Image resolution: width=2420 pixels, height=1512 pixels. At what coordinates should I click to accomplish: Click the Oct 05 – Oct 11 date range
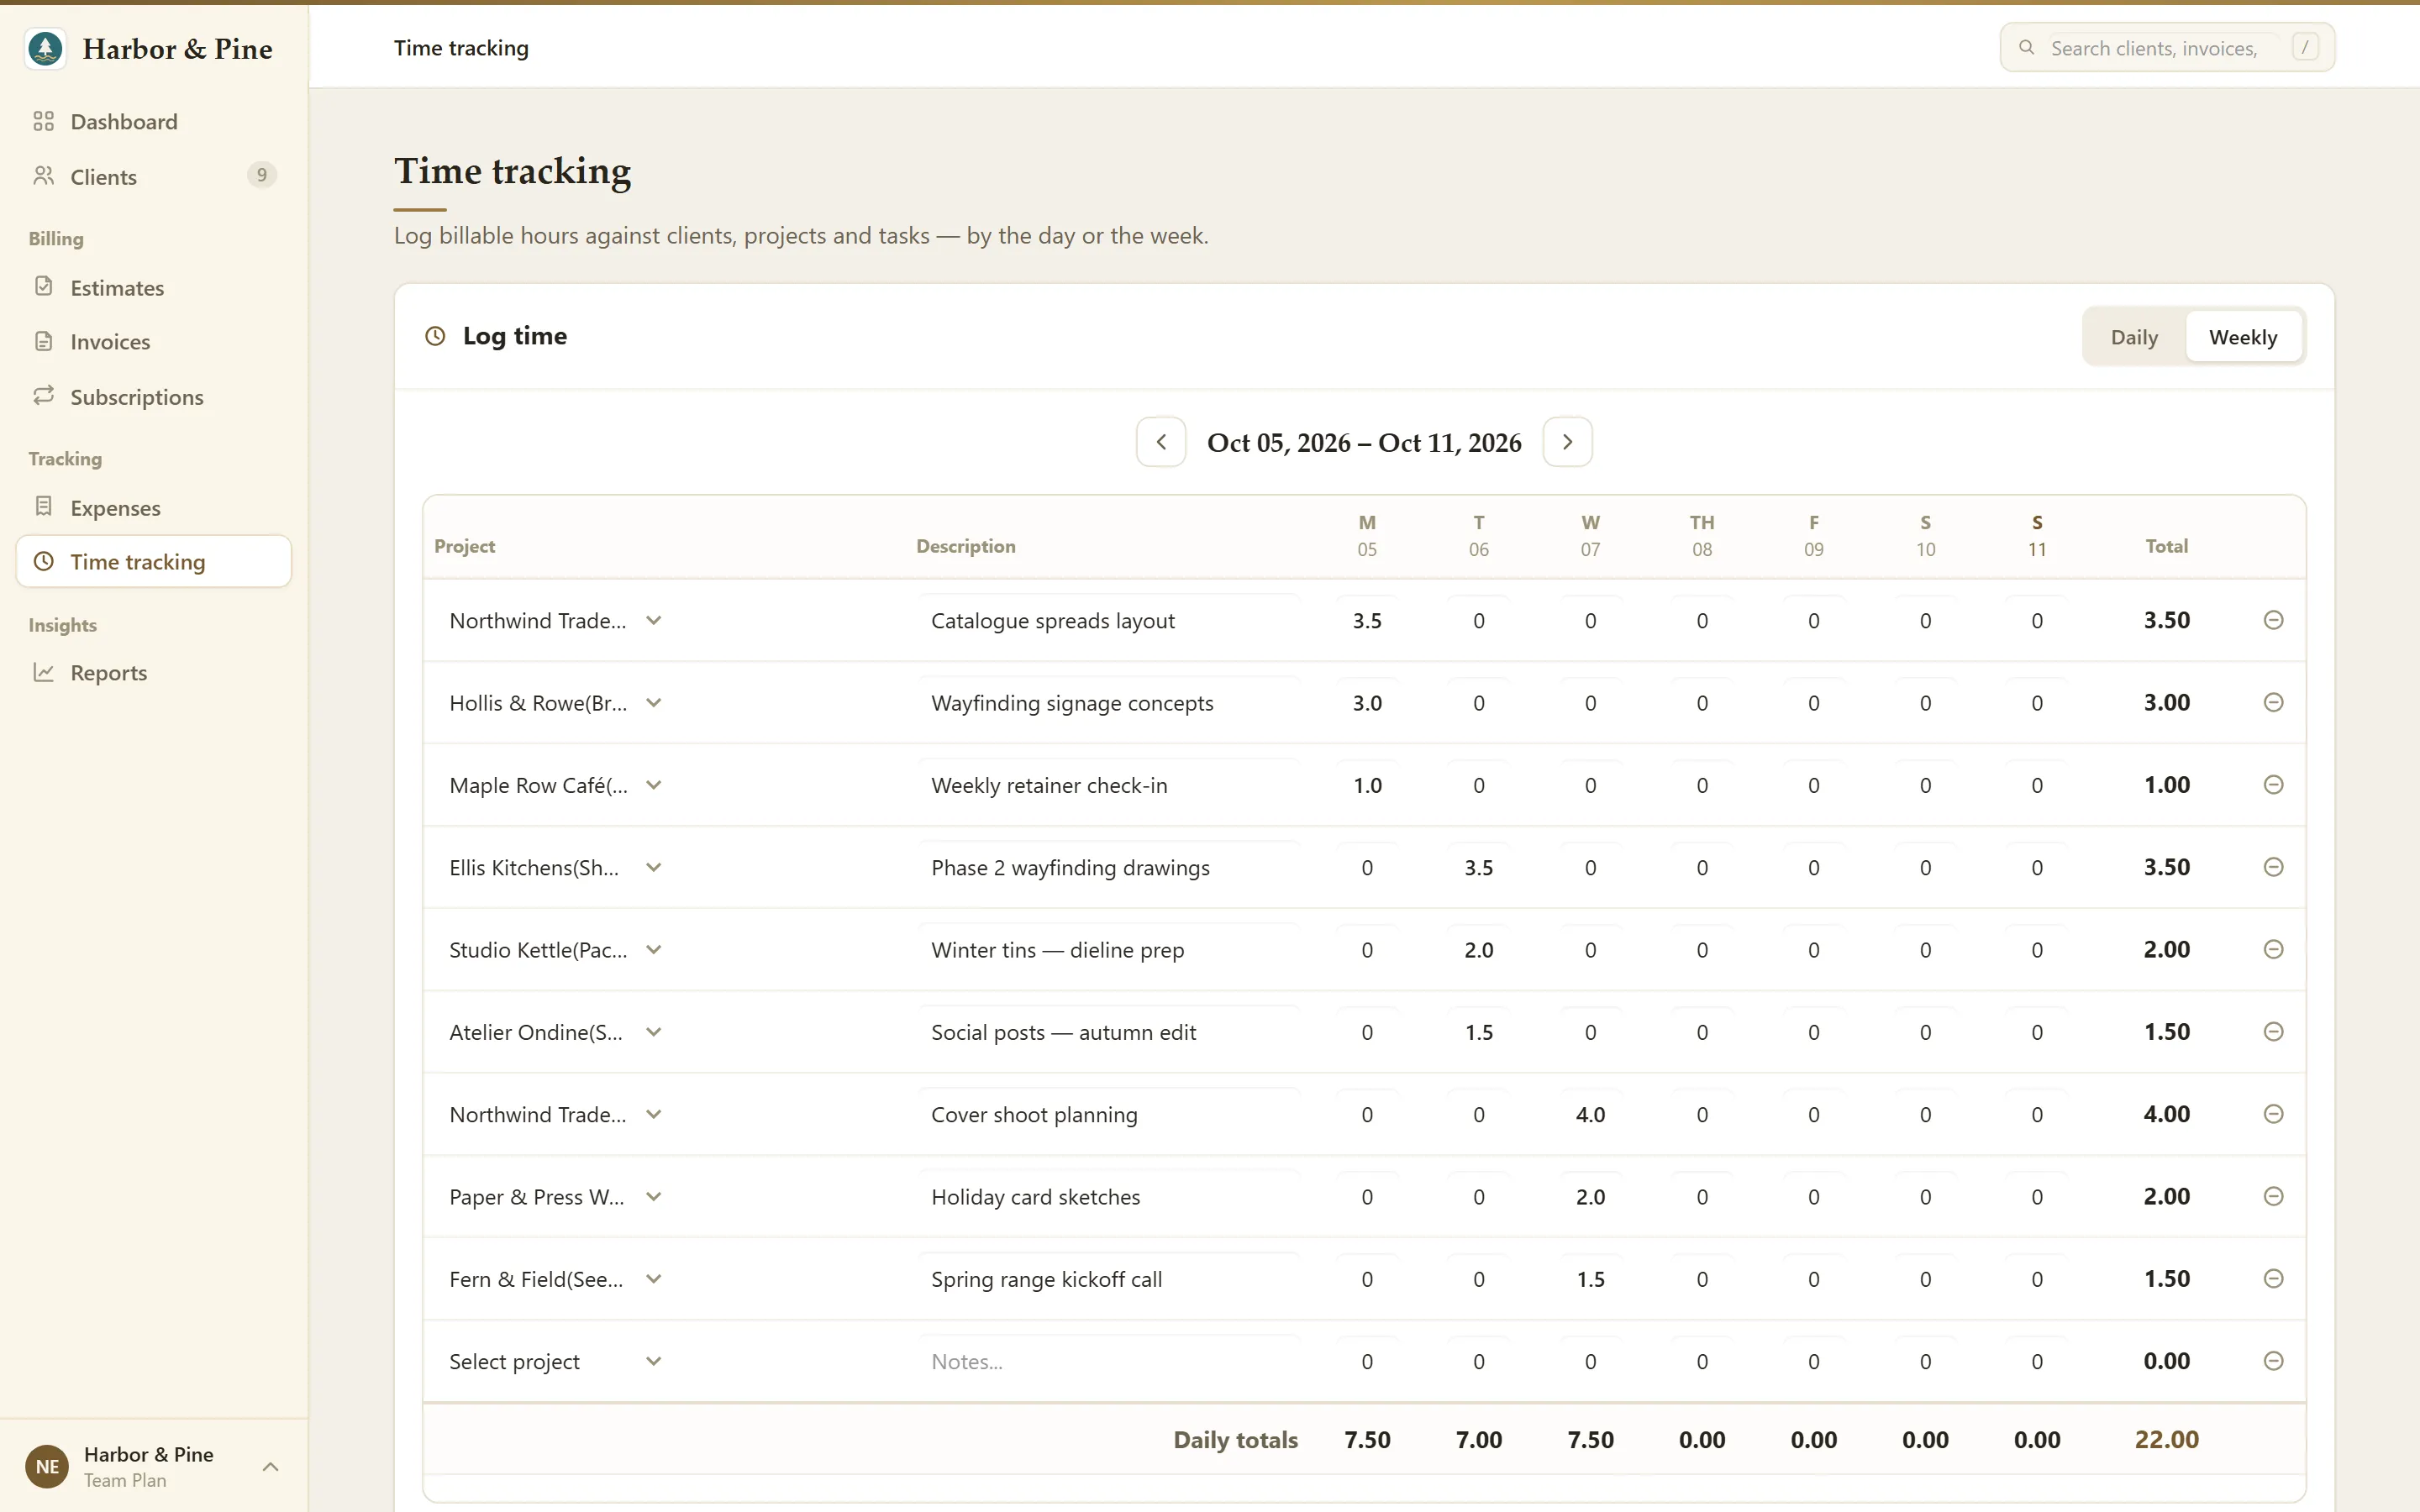click(x=1364, y=442)
